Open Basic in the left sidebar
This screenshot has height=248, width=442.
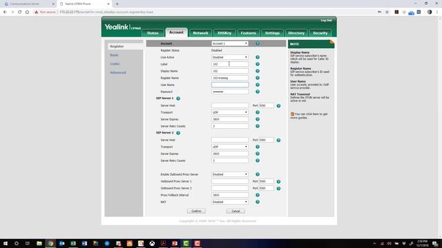(114, 55)
